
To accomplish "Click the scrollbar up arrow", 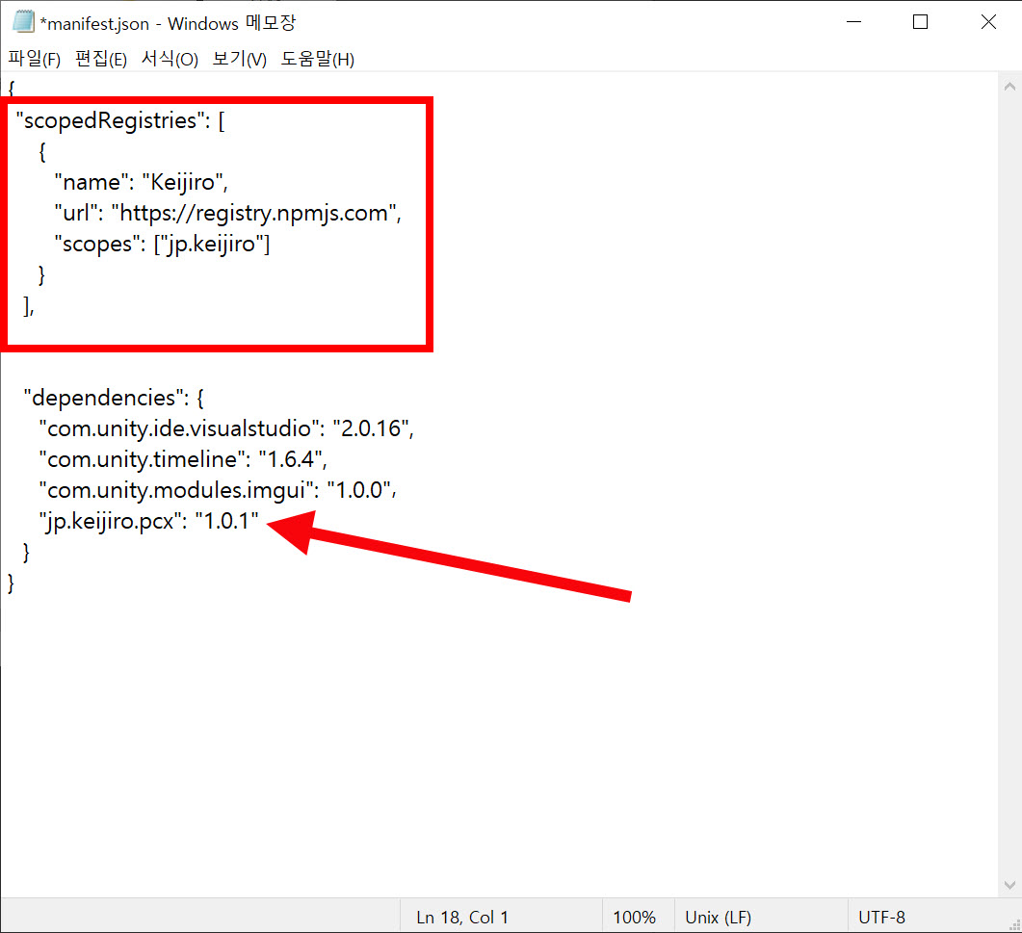I will pos(1009,87).
